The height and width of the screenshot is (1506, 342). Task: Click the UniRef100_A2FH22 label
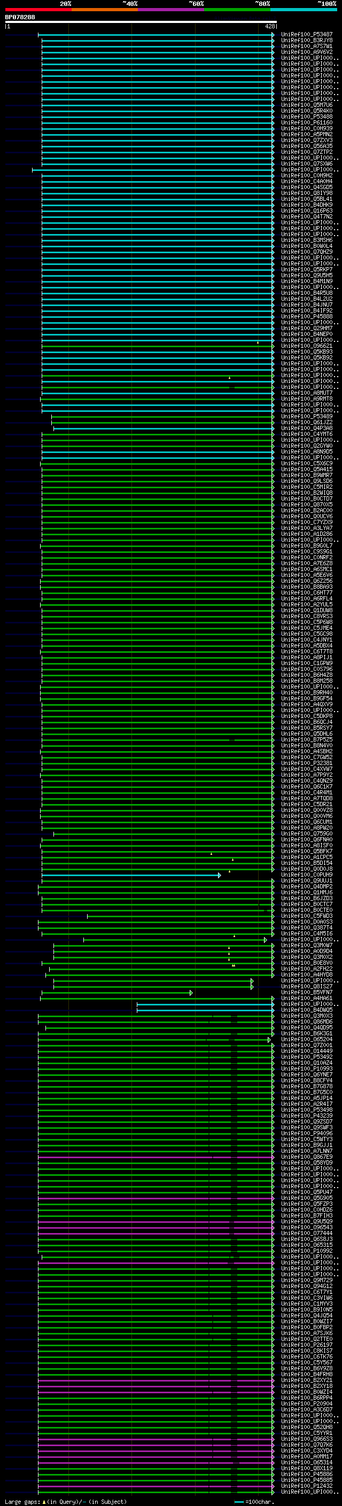[x=306, y=969]
